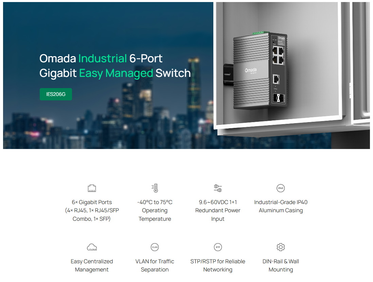373x282 pixels.
Task: Click the Cloud centralized management icon
Action: 92,247
